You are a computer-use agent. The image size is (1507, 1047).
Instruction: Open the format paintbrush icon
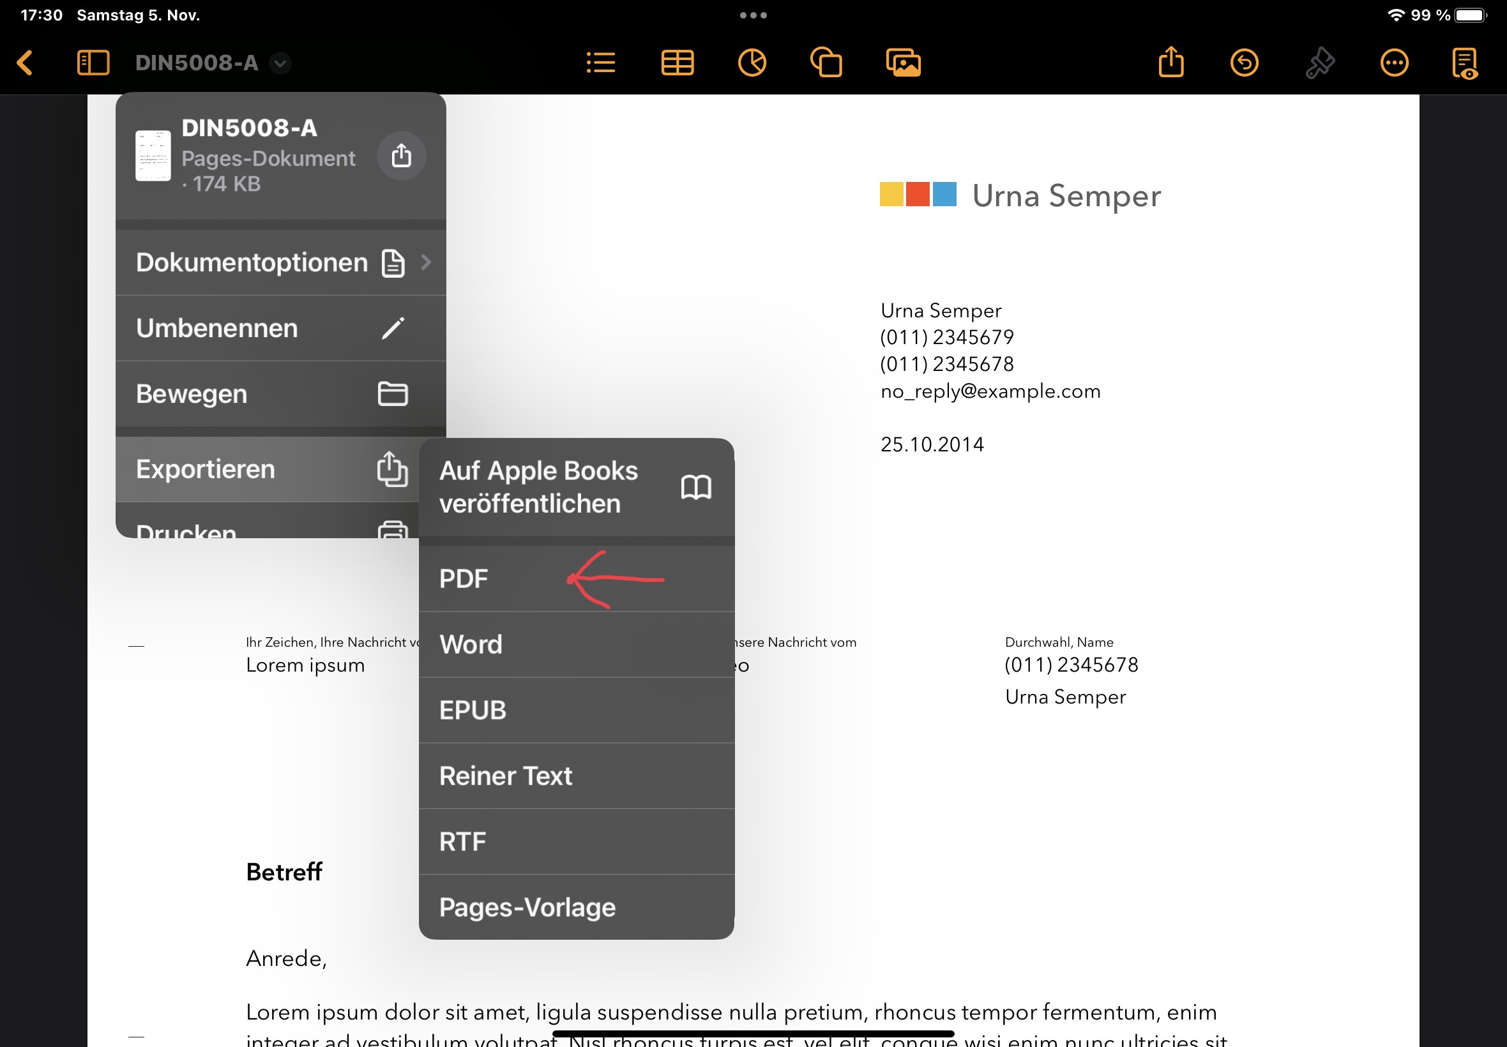[x=1320, y=63]
